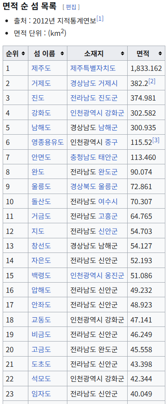
Task: Open footnote [2] next to 382.2
Action: pos(152,82)
